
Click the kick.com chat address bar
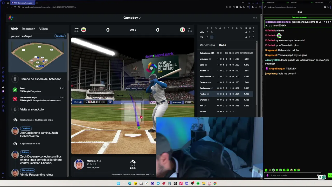pyautogui.click(x=282, y=7)
